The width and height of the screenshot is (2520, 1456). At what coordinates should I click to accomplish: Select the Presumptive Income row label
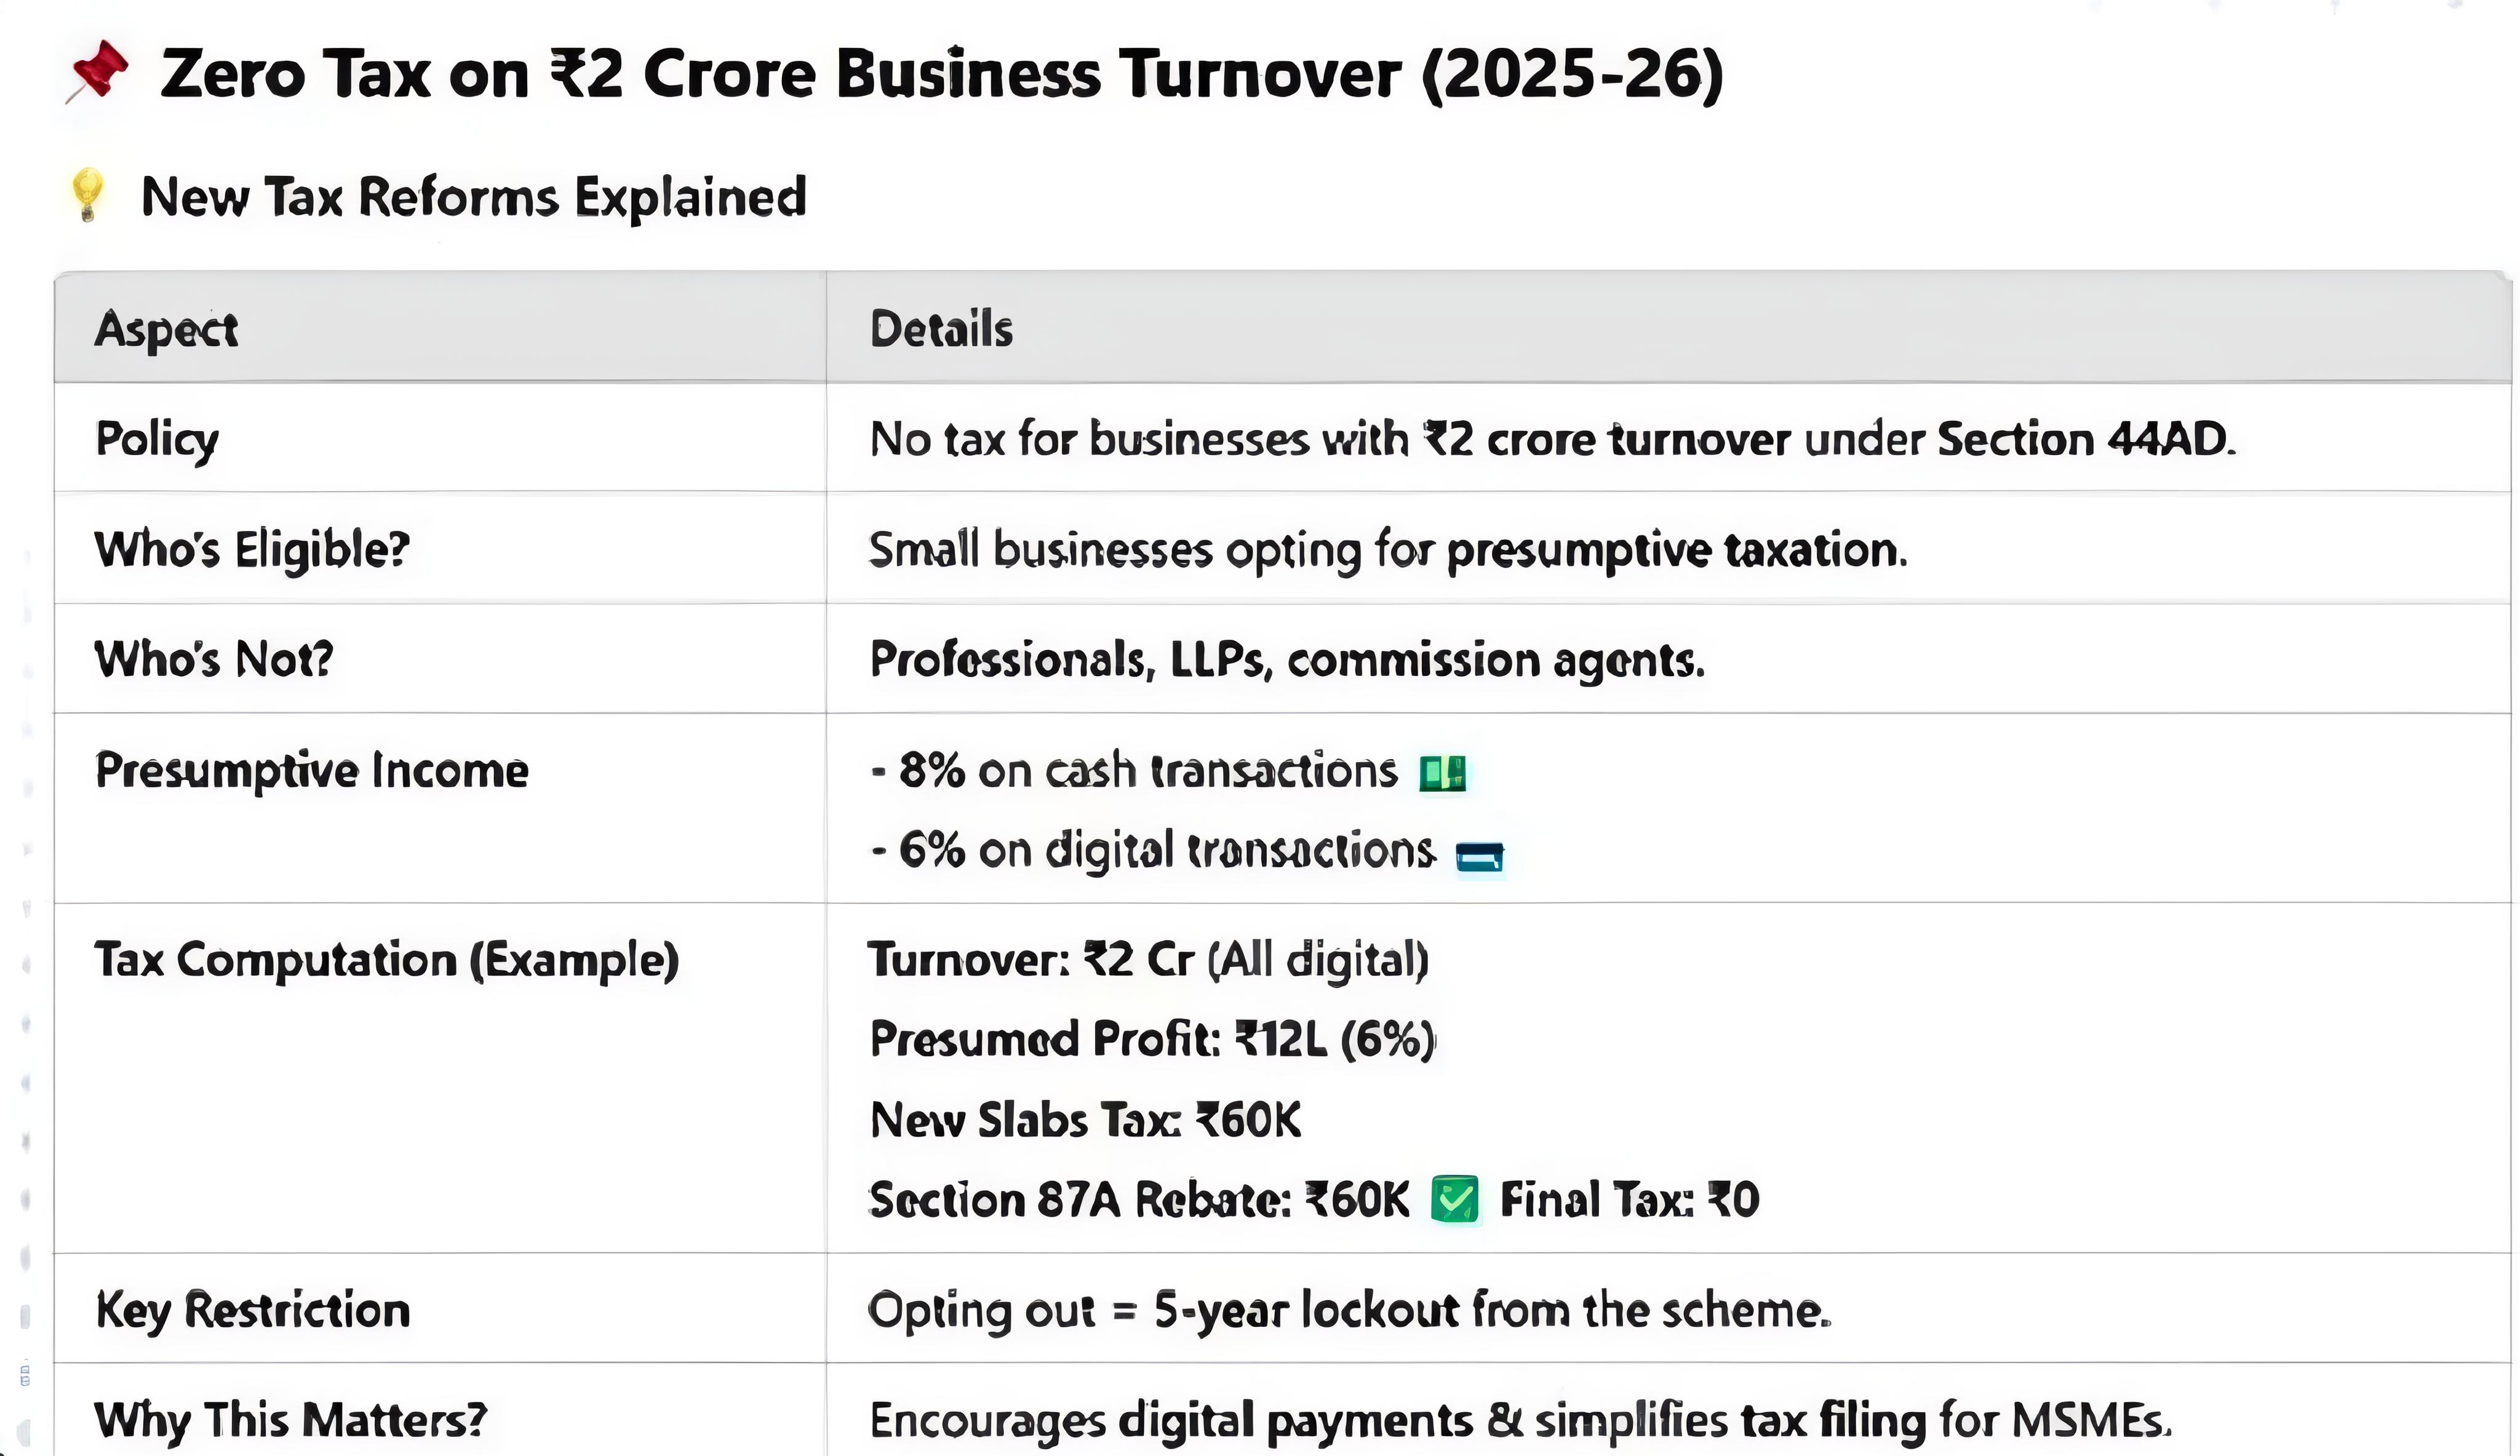click(311, 770)
